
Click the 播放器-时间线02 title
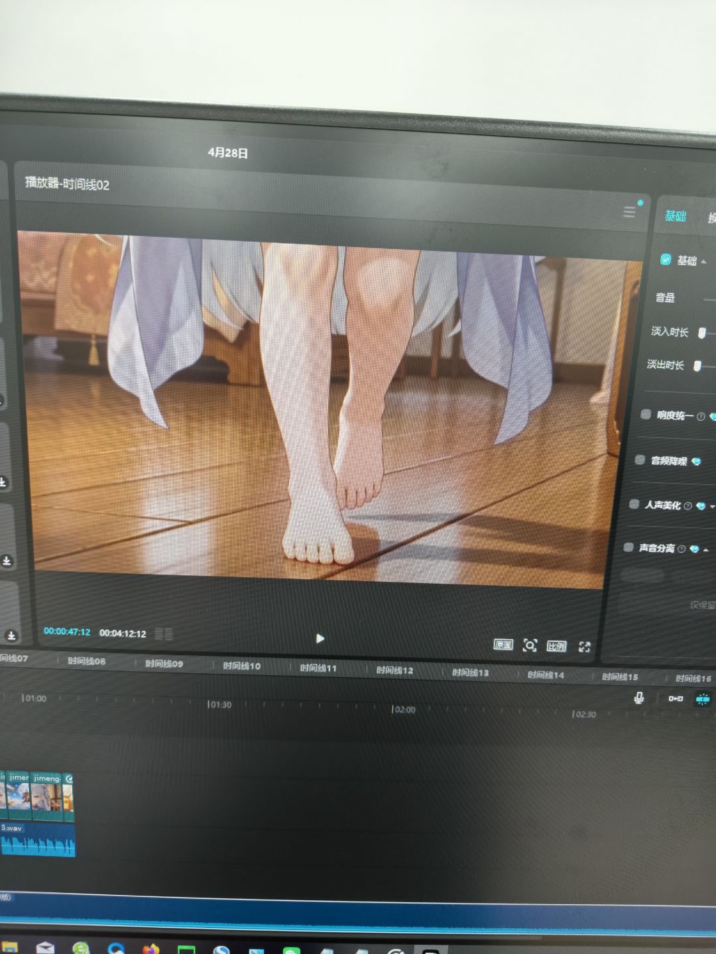67,184
